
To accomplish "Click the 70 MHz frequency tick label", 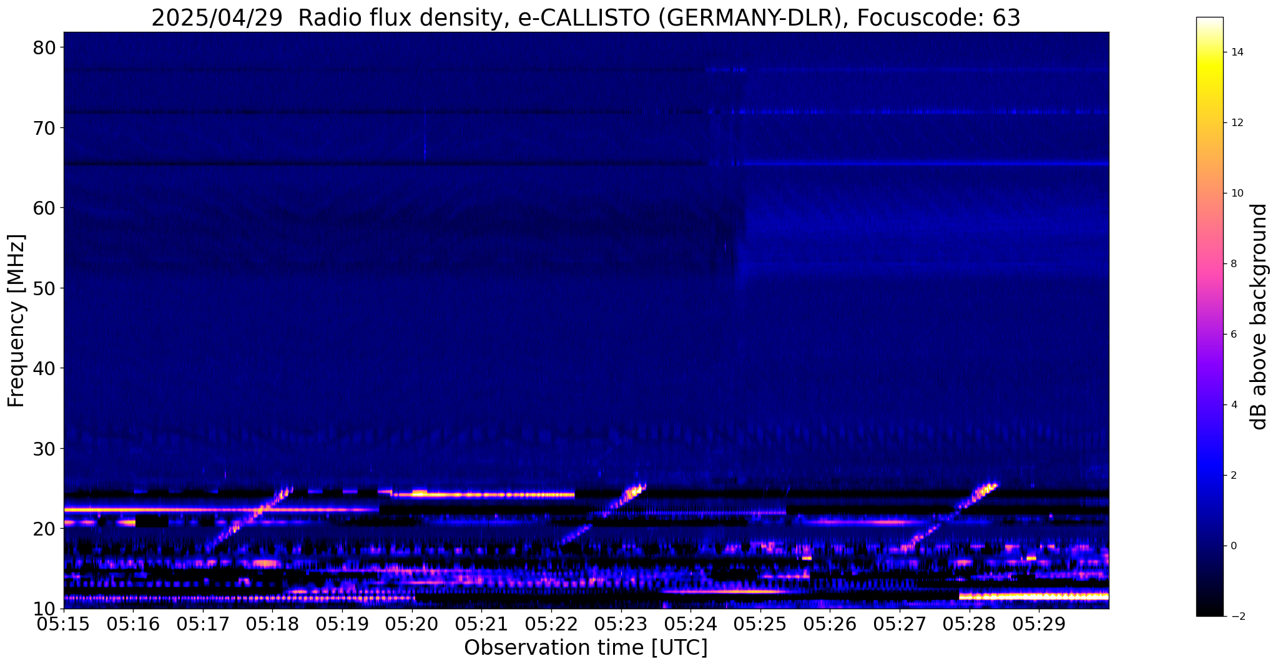I will pyautogui.click(x=43, y=128).
